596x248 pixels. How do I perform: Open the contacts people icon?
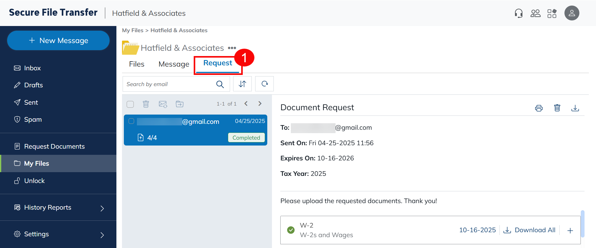535,13
